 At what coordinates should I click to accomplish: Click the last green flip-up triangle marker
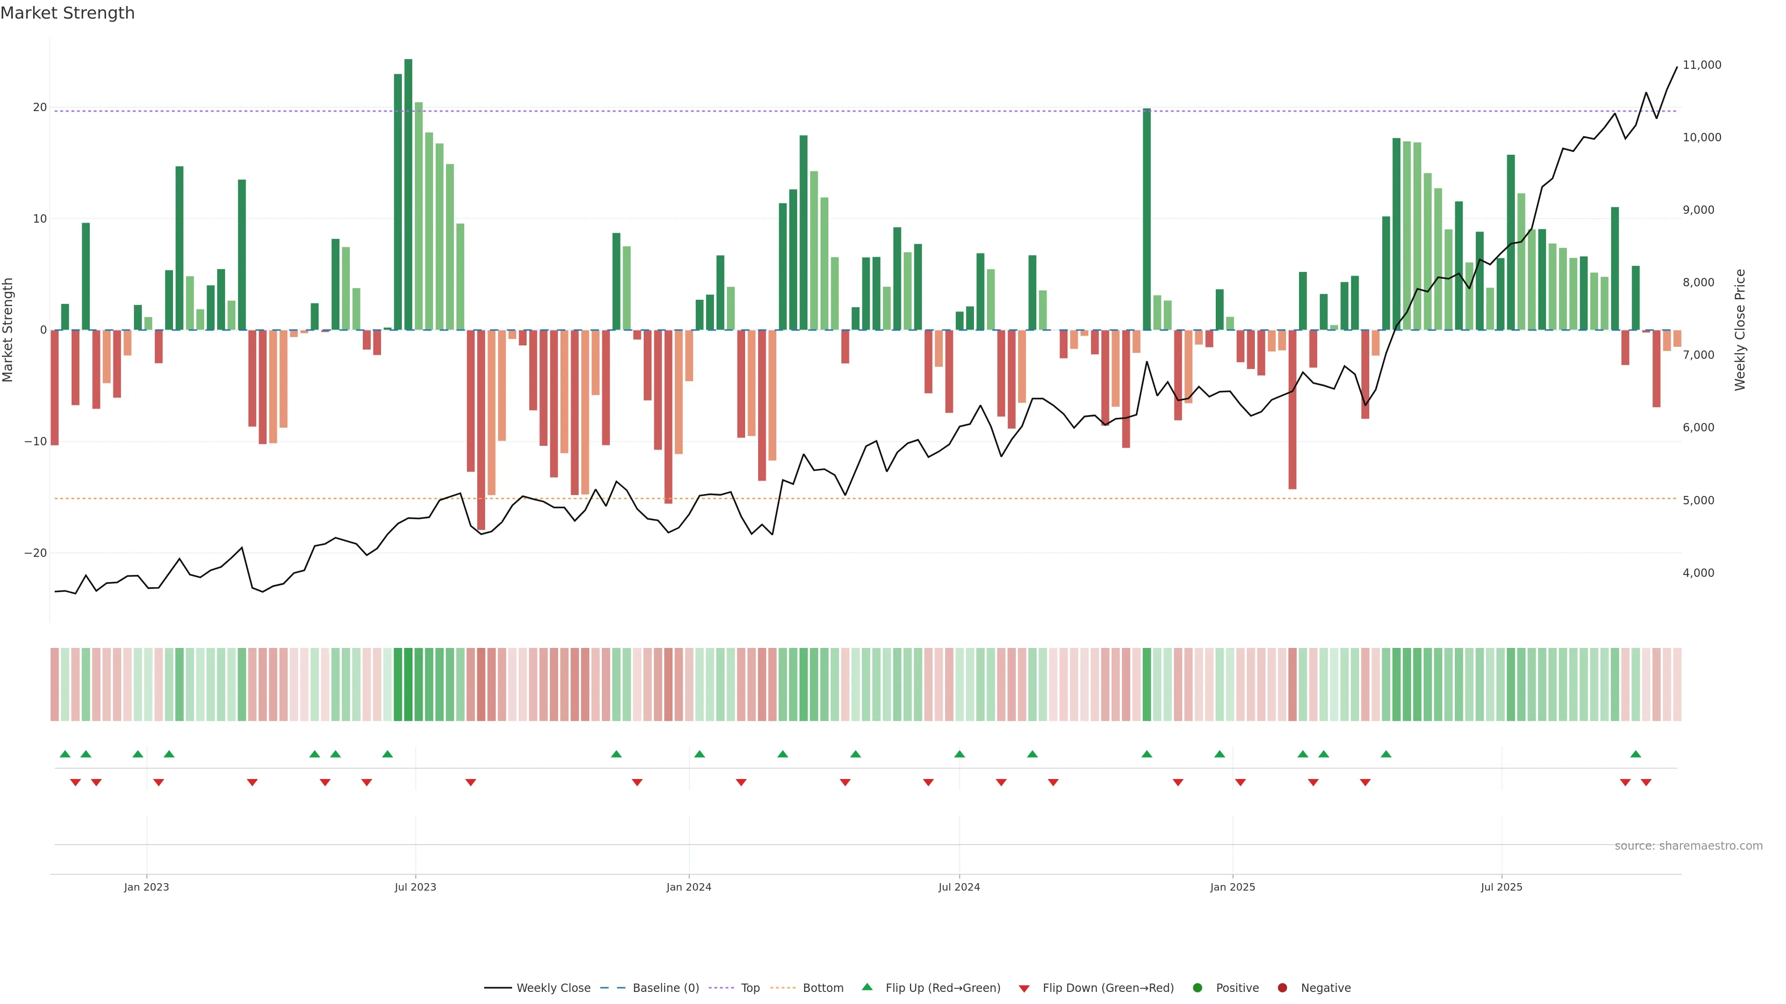pos(1636,754)
